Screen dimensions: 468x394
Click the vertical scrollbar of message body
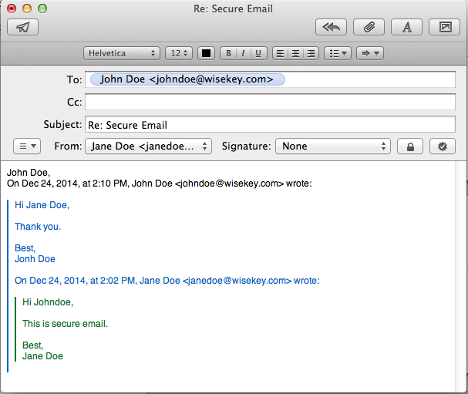click(x=460, y=276)
